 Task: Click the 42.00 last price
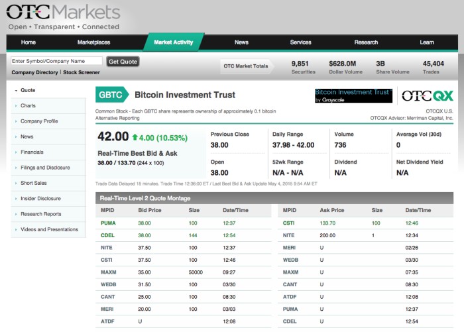click(x=113, y=137)
